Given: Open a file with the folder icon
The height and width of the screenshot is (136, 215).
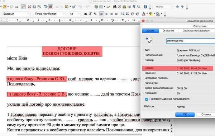Looking at the screenshot, I should point(5,6).
